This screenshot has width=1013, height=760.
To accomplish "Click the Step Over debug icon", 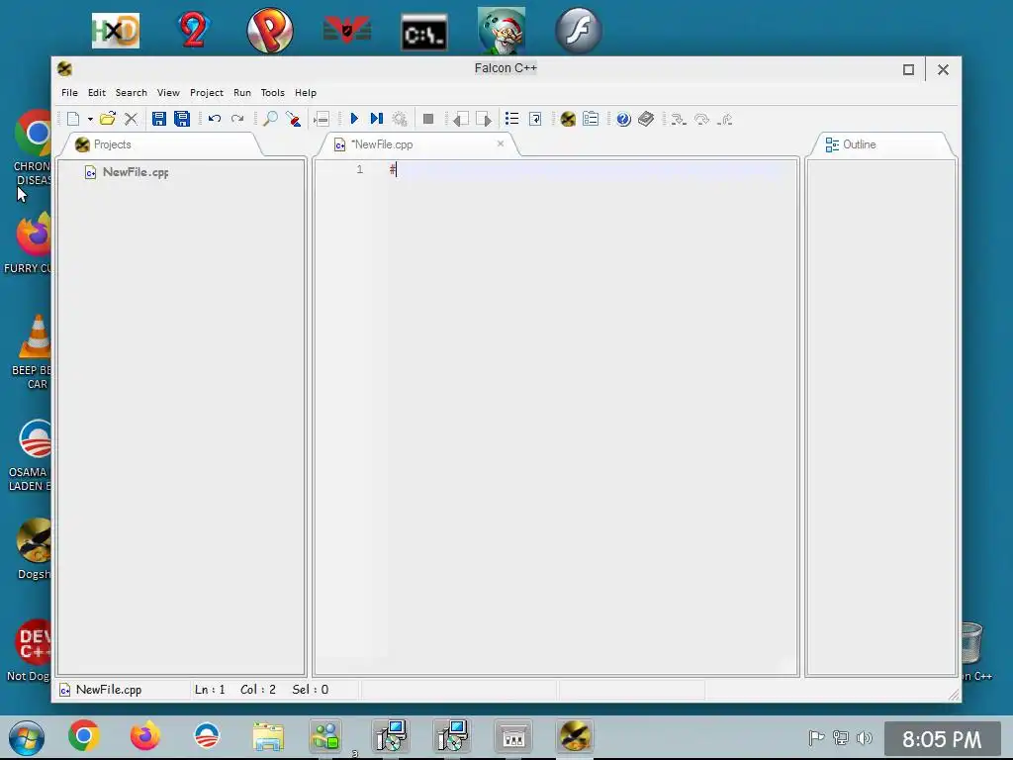I will [x=701, y=119].
